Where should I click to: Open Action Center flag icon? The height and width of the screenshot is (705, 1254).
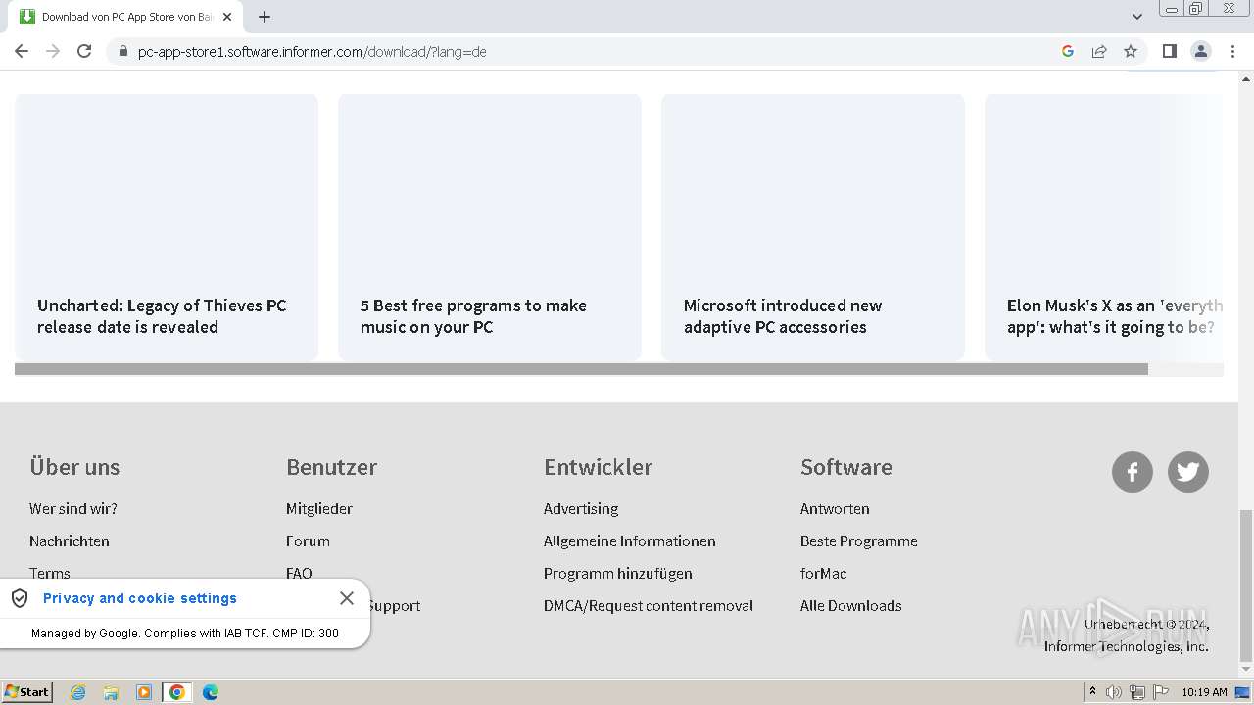point(1161,692)
